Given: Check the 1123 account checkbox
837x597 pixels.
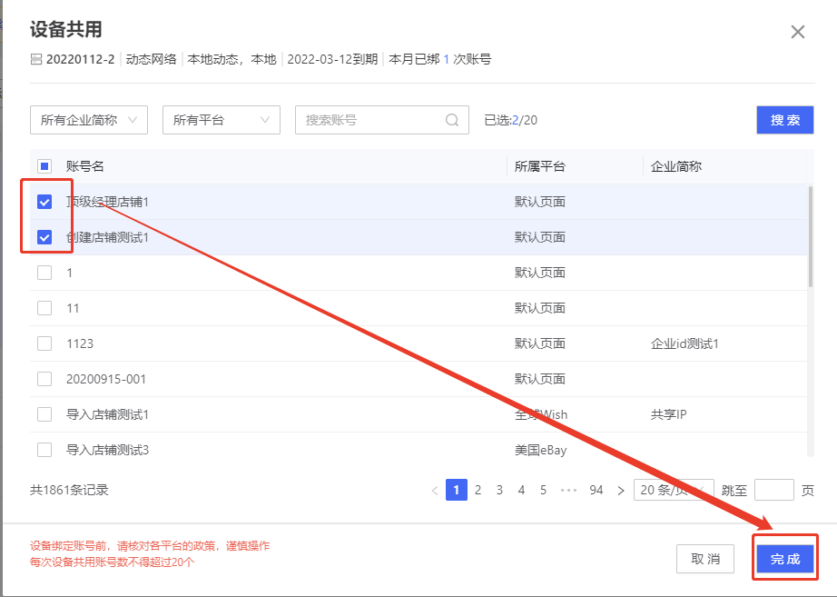Looking at the screenshot, I should (44, 343).
